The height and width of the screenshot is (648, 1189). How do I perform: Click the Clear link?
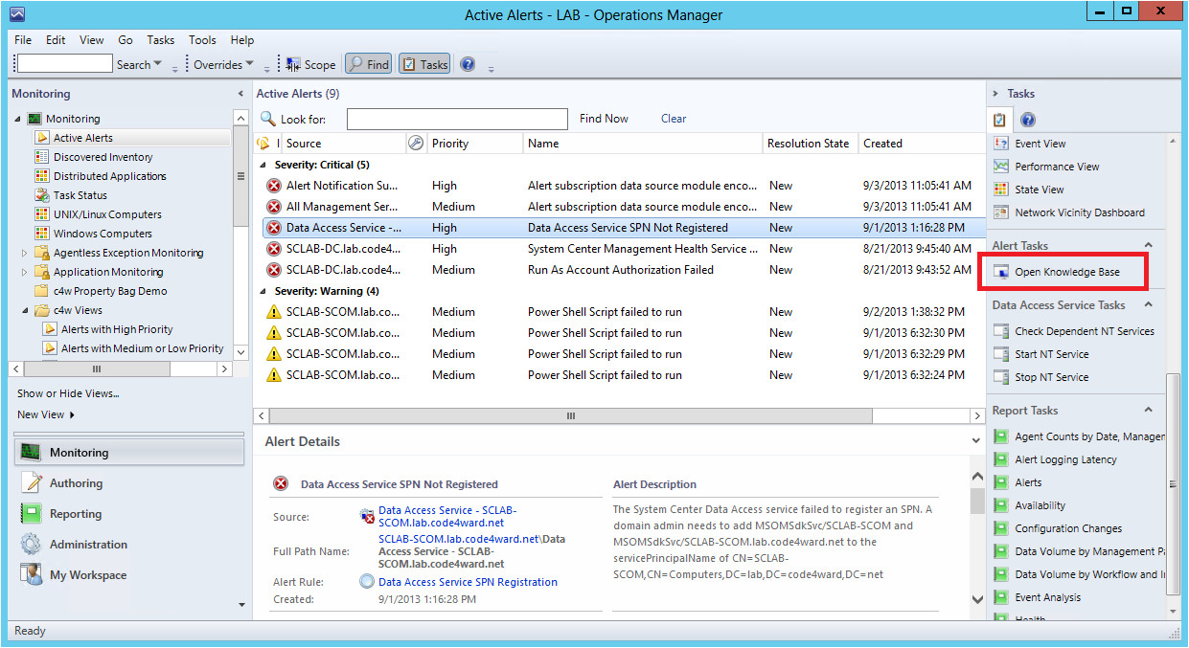coord(674,119)
